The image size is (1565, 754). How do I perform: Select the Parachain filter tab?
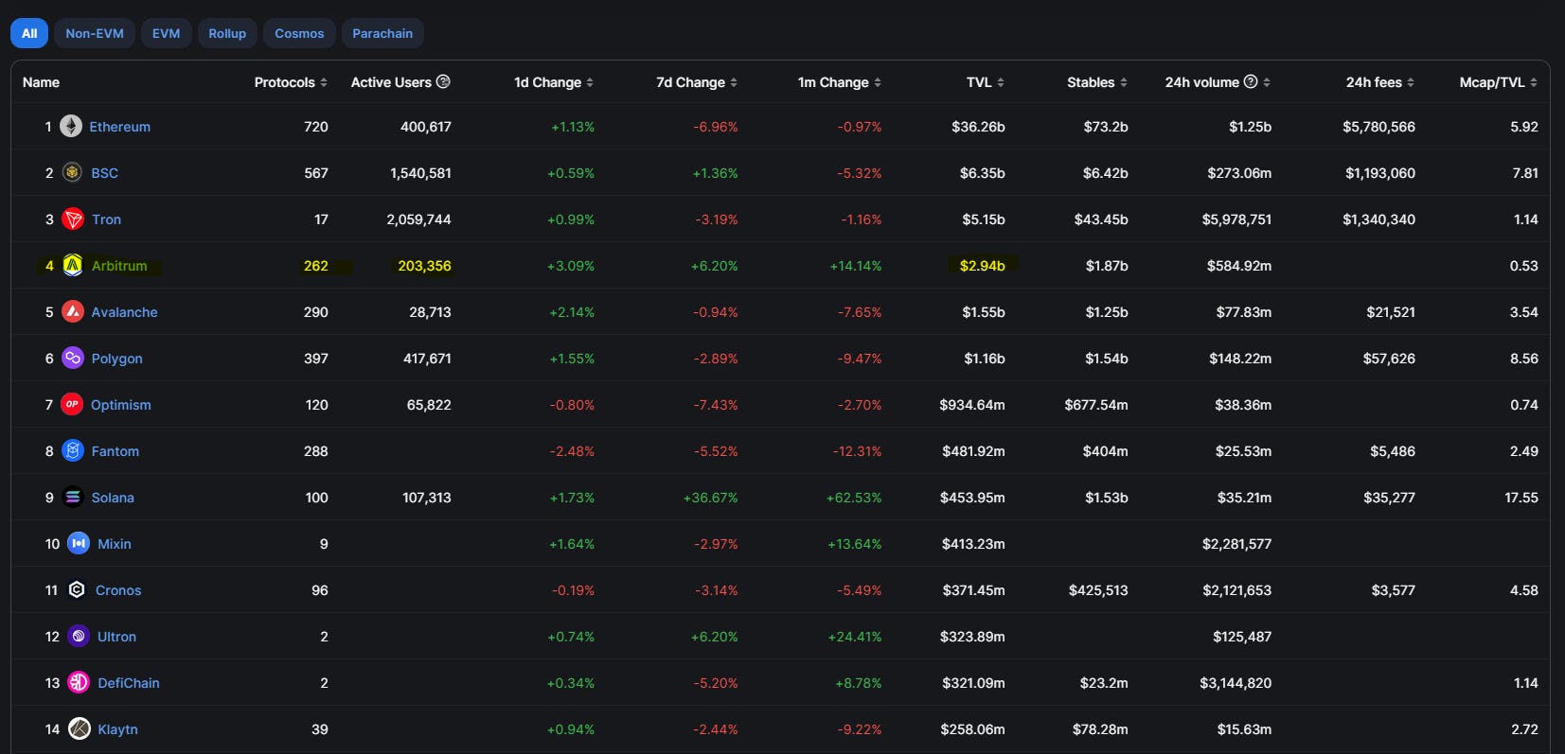click(382, 33)
